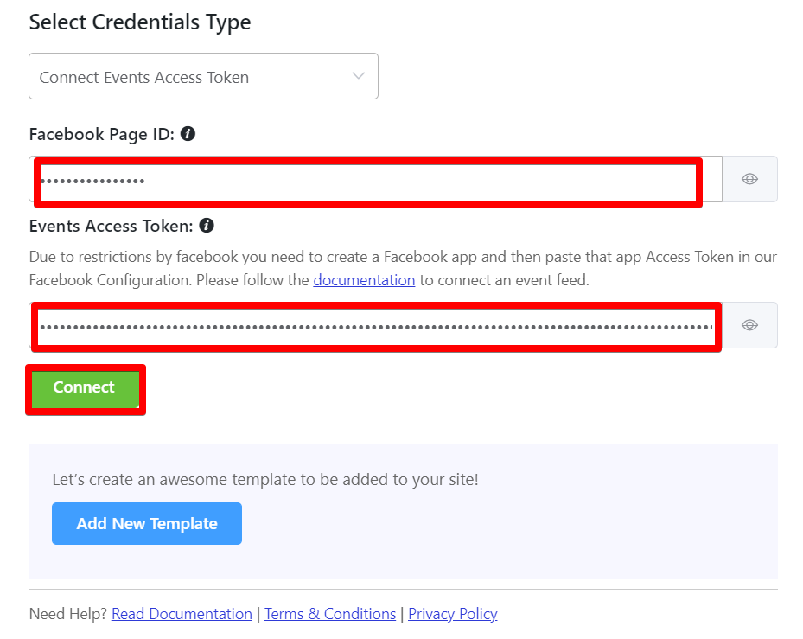The image size is (803, 639).
Task: Click the info icon beside Events Access Token
Action: [207, 225]
